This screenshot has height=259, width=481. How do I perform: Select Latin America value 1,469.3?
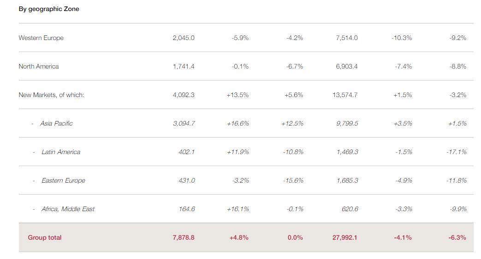[347, 152]
